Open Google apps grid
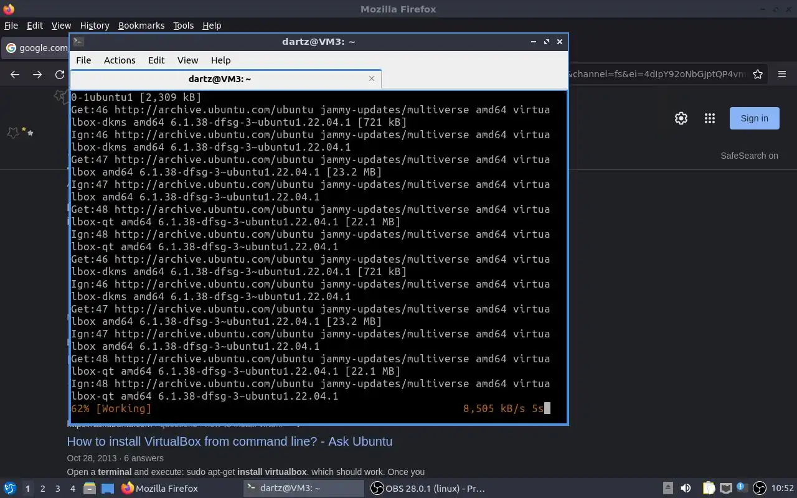 click(709, 118)
